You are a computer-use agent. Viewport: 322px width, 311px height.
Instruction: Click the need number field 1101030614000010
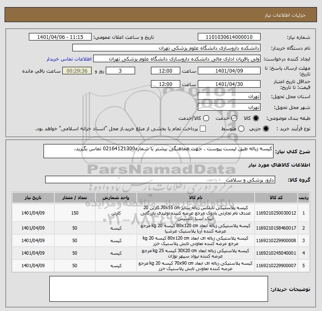click(229, 37)
